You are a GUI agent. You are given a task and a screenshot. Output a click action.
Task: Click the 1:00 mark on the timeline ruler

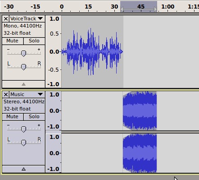(x=168, y=7)
